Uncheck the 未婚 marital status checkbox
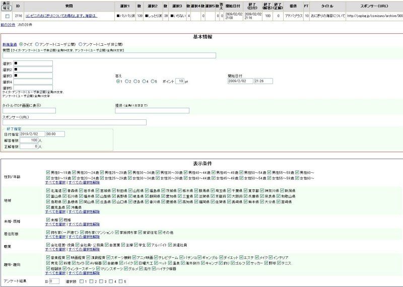Image resolution: width=403 pixels, height=287 pixels. (x=48, y=220)
